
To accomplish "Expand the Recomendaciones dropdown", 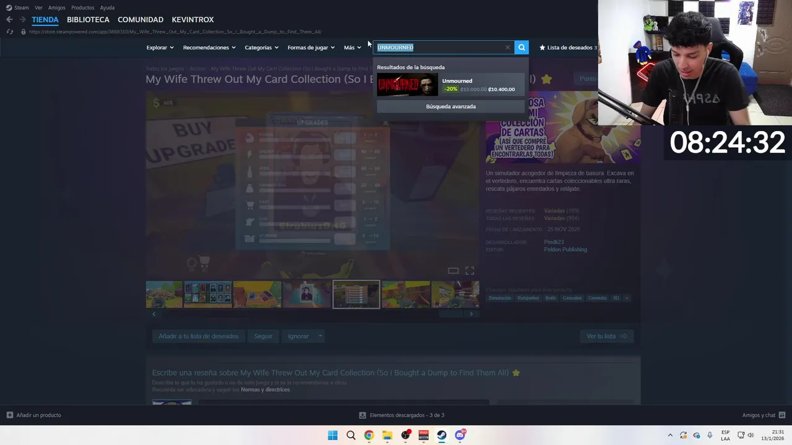I will pos(209,48).
